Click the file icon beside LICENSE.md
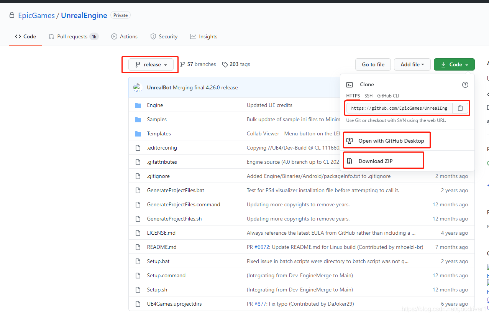The height and width of the screenshot is (316, 489). tap(138, 233)
